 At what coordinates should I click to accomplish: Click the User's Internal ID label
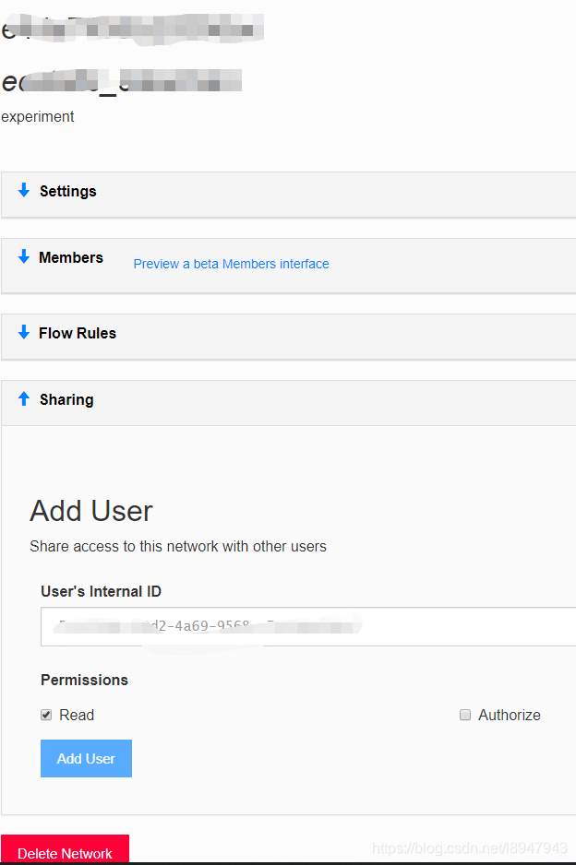coord(101,591)
